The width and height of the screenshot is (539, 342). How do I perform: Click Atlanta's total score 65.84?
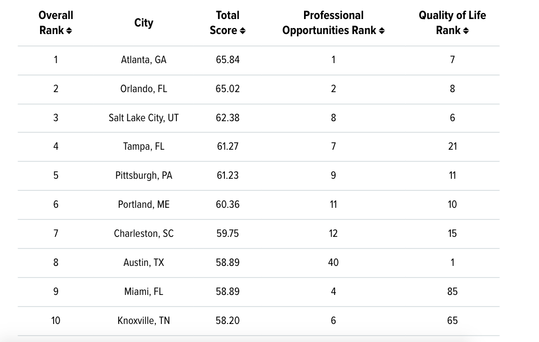(x=227, y=60)
